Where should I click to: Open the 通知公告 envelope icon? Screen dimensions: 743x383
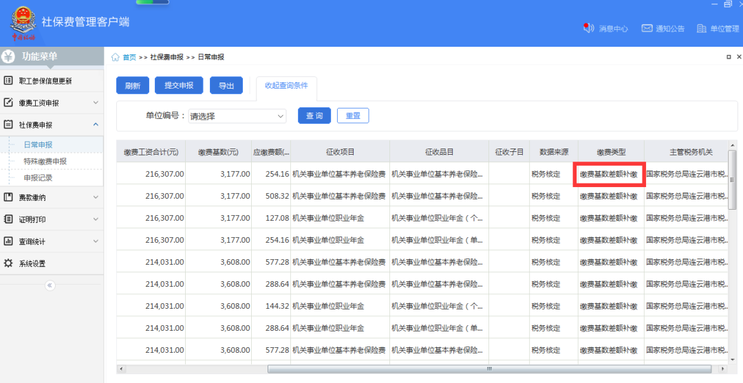click(x=647, y=28)
